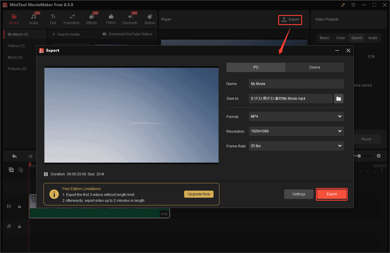Click the audio track music note icon
Viewport: 390px width, 253px height.
pyautogui.click(x=9, y=226)
